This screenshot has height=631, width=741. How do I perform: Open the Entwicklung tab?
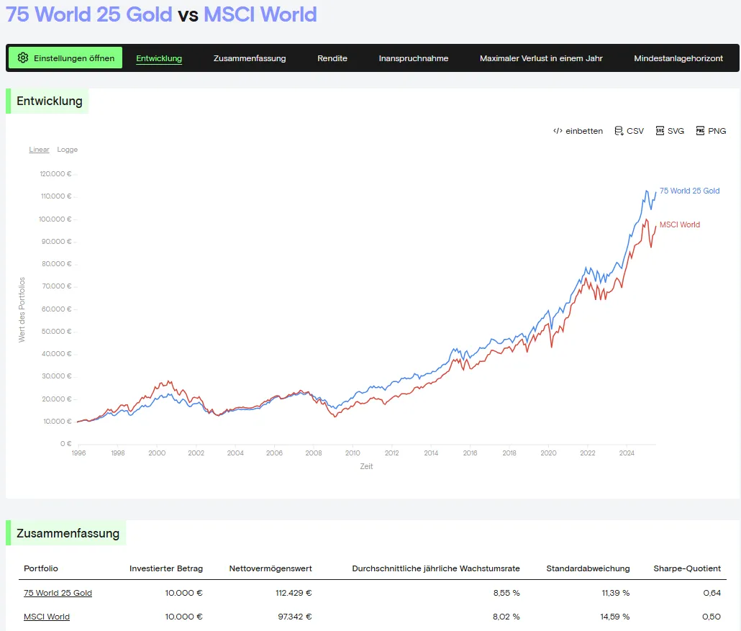point(159,58)
